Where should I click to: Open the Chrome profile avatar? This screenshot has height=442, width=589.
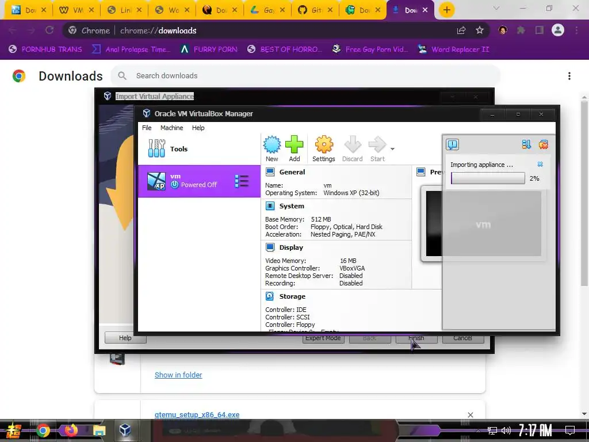[558, 30]
